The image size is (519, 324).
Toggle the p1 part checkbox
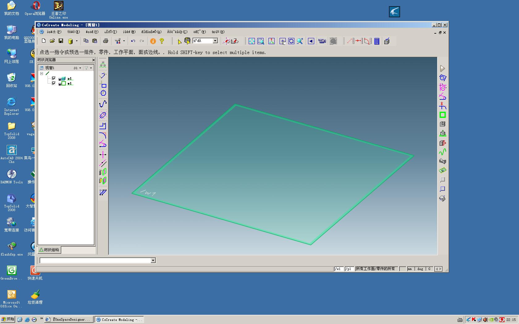pos(54,78)
